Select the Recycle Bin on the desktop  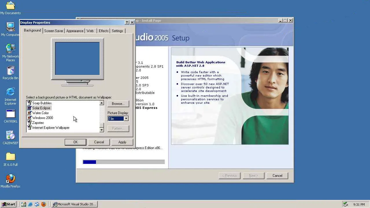(x=10, y=73)
